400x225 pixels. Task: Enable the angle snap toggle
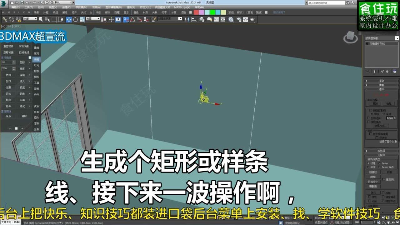[132, 19]
